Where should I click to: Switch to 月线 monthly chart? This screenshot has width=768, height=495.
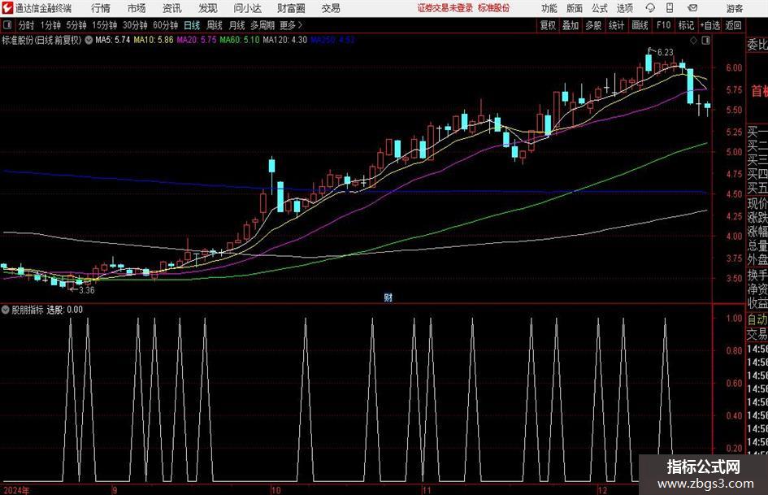(x=236, y=25)
